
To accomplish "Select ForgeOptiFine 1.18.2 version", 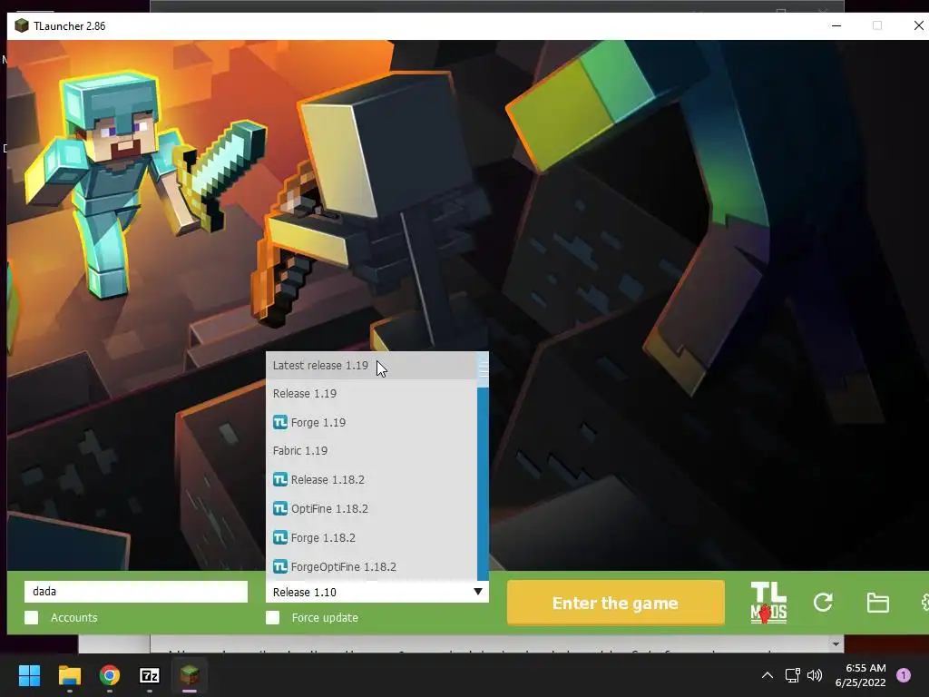I will coord(371,566).
